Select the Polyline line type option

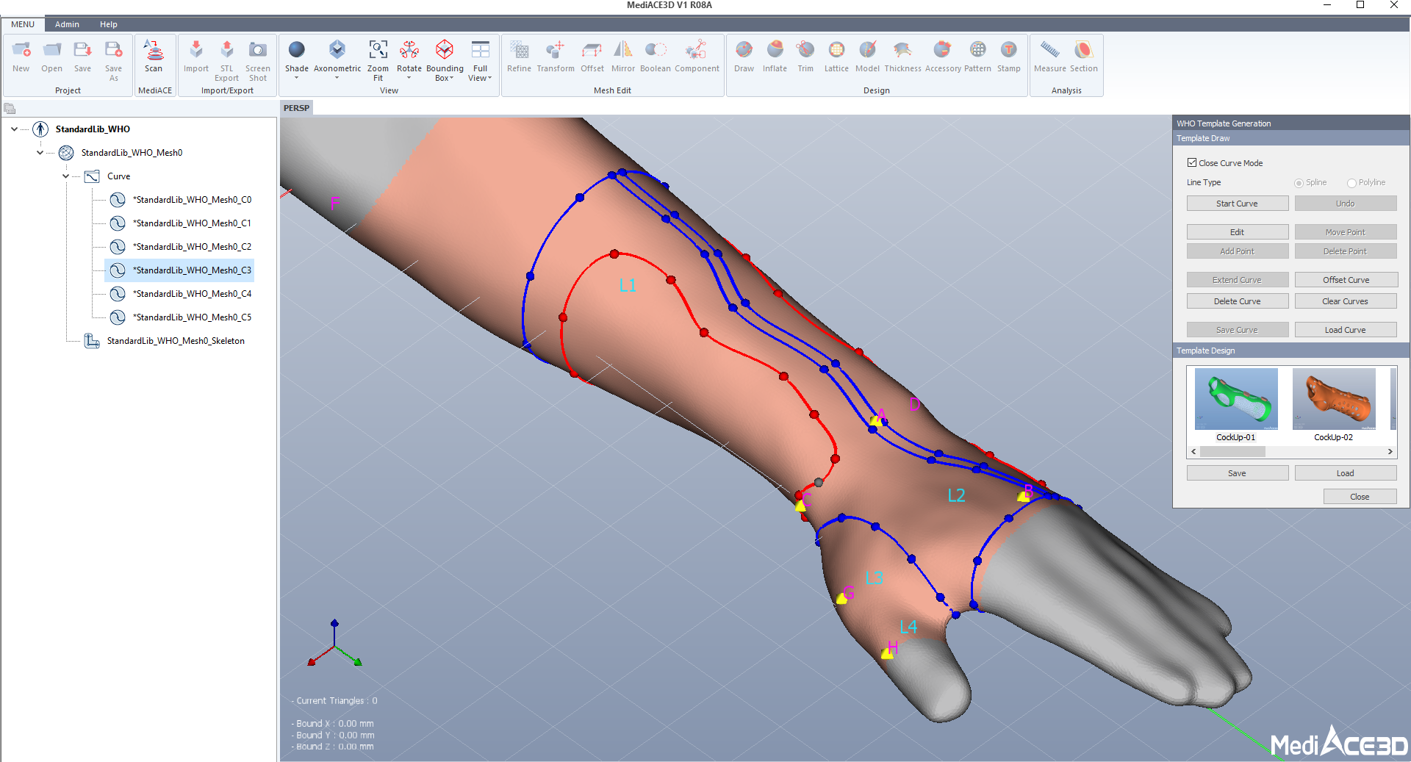[x=1351, y=183]
